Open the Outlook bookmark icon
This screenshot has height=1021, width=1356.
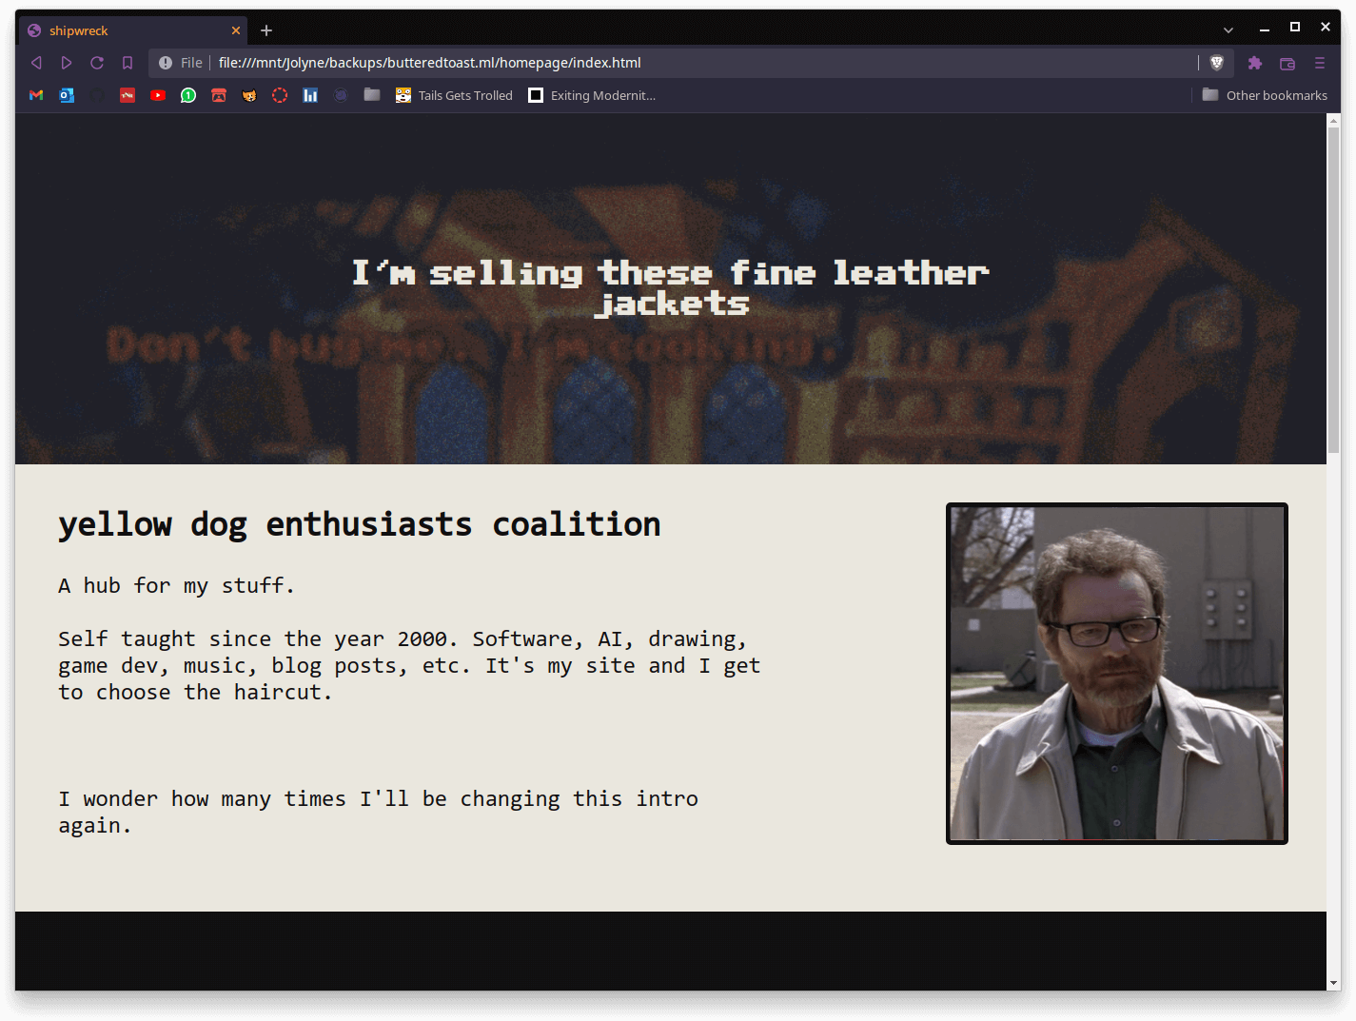[x=67, y=95]
